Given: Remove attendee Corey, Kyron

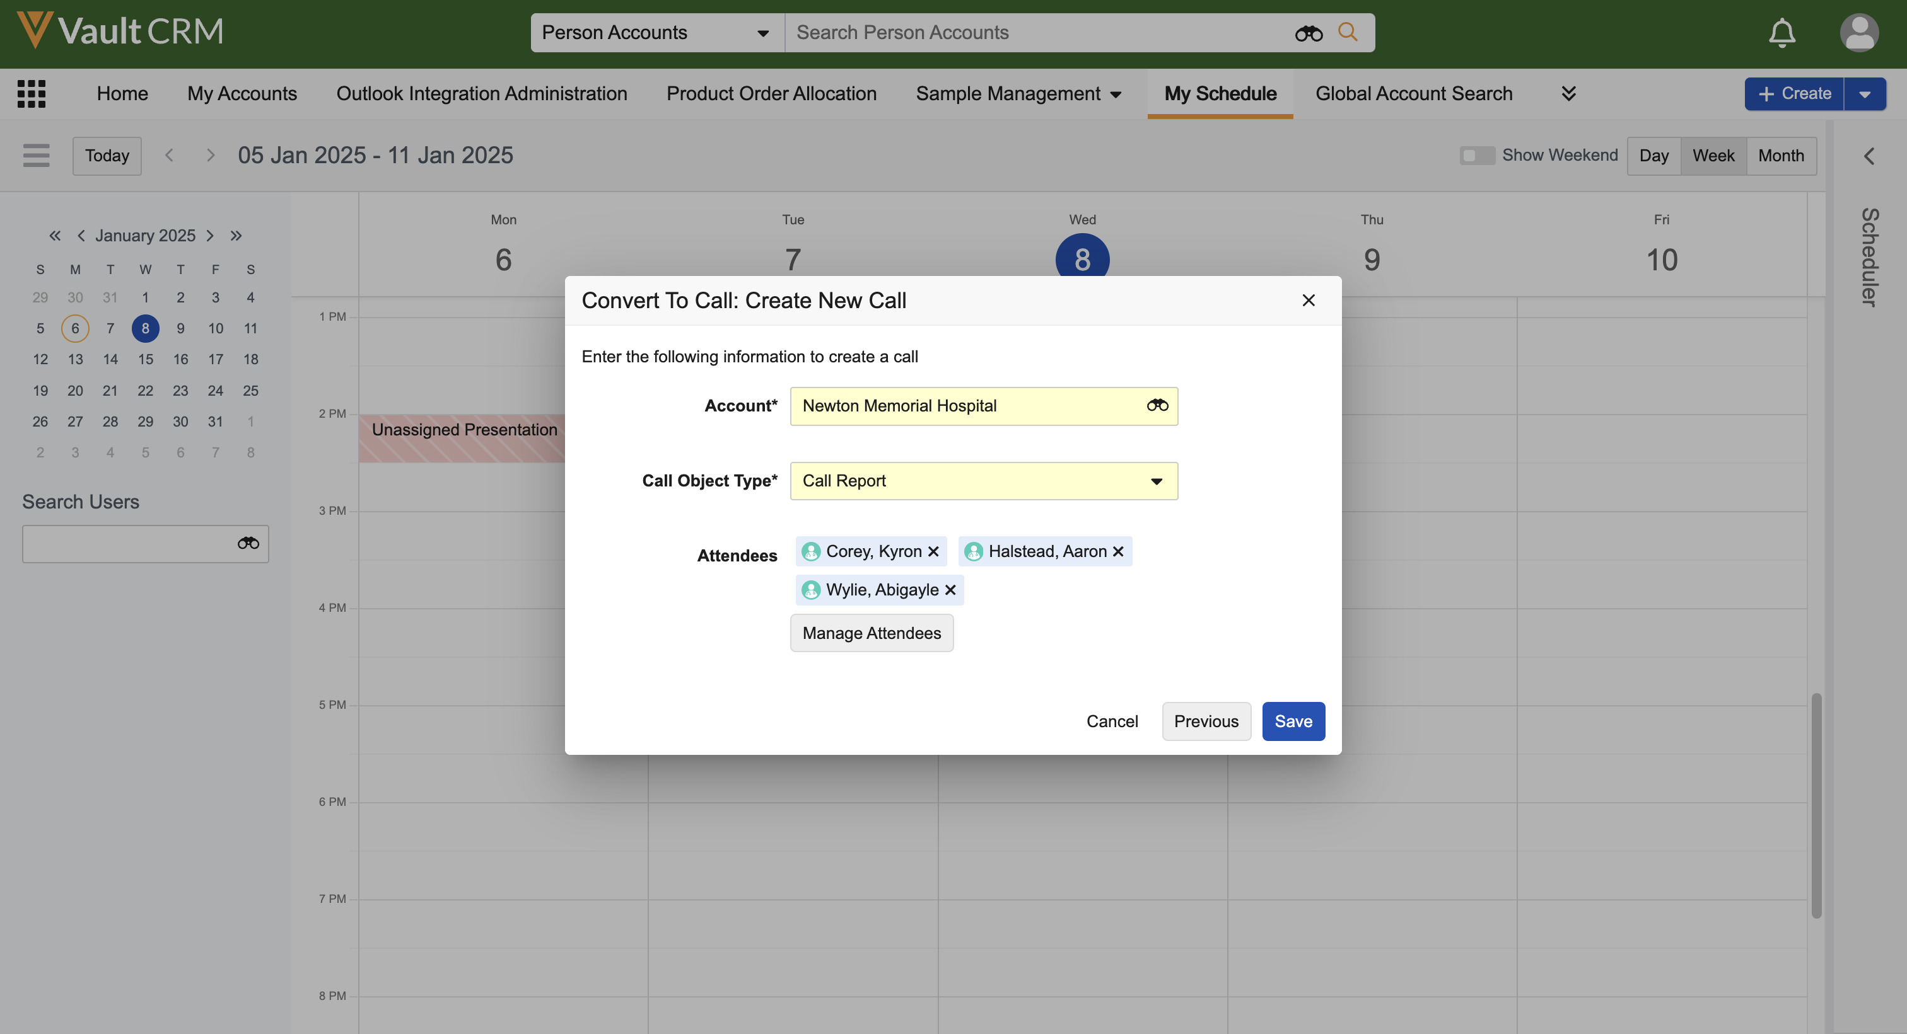Looking at the screenshot, I should 933,551.
